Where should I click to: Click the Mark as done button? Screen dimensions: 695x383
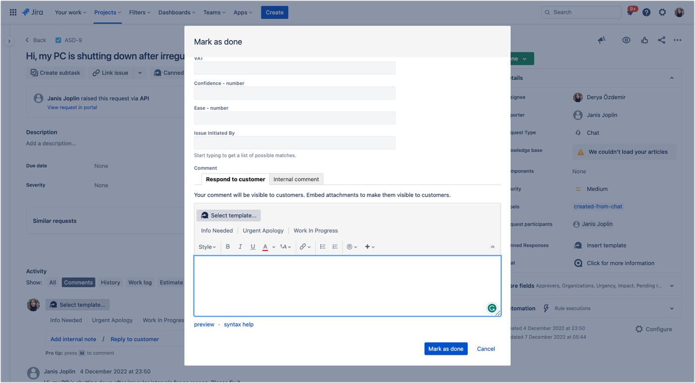(446, 348)
